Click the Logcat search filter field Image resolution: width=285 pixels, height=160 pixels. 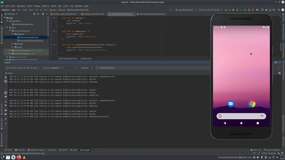point(153,68)
